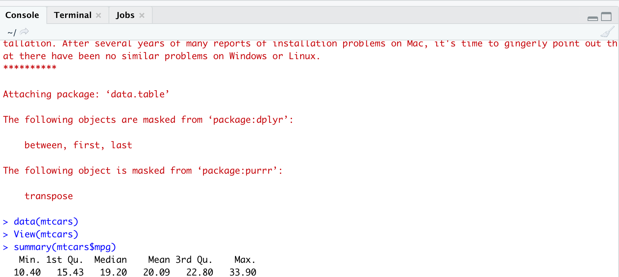Click the summary(mtcars$mpg) command line
Image resolution: width=619 pixels, height=277 pixels.
pyautogui.click(x=65, y=247)
